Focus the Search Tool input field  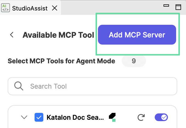click(92, 86)
